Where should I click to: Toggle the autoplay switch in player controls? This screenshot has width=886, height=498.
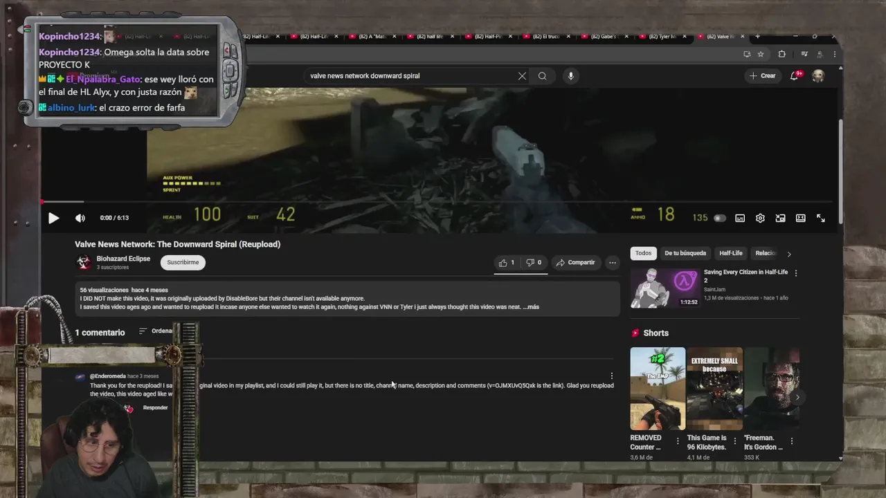[x=720, y=218]
